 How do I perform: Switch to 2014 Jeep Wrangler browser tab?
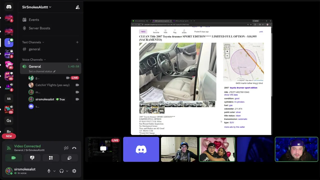point(182,21)
